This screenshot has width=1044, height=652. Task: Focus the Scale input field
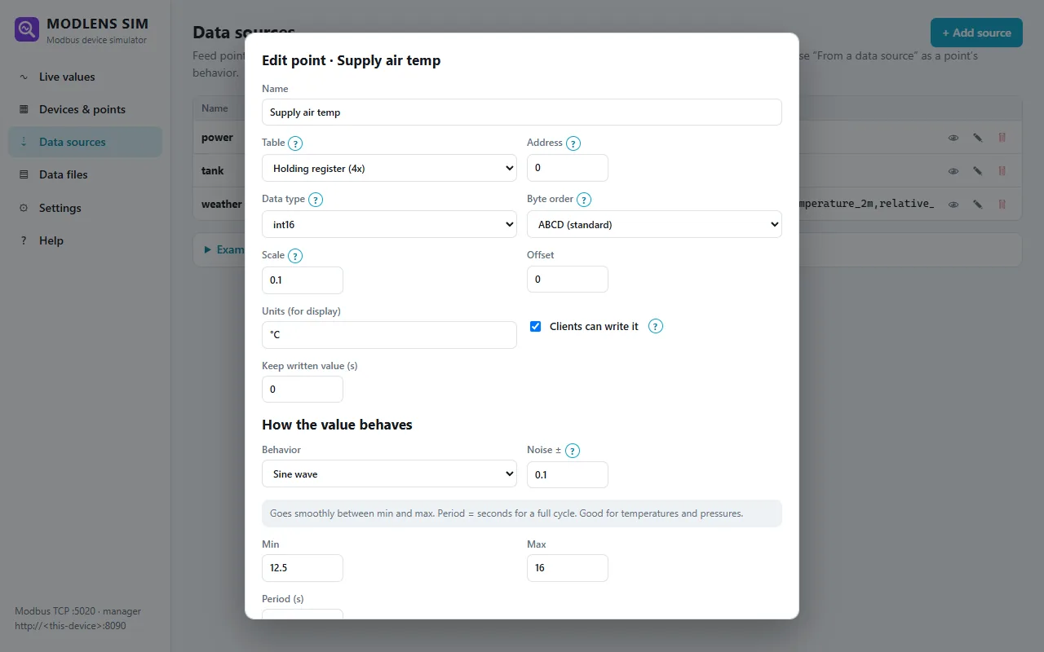[x=303, y=280]
